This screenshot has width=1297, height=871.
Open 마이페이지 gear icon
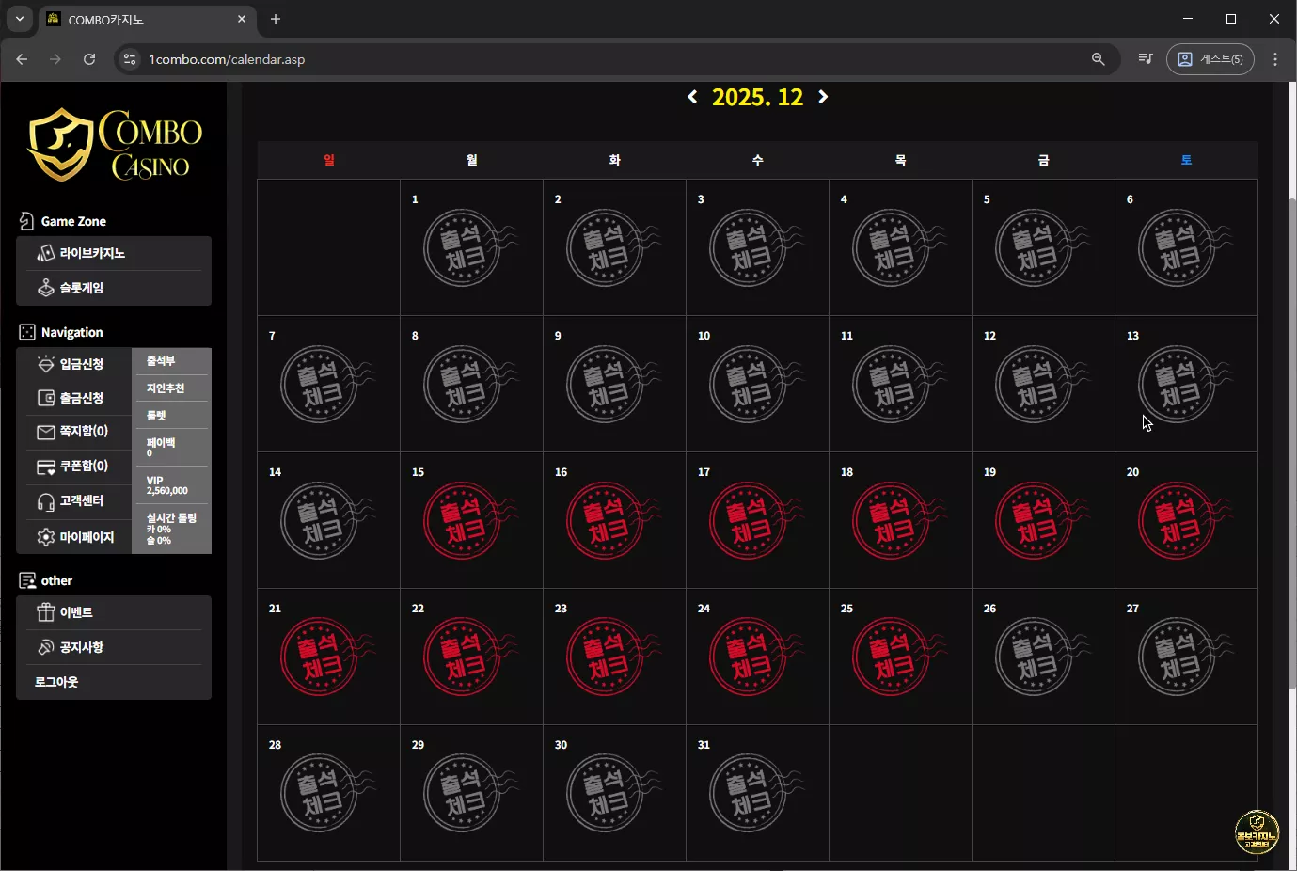[45, 537]
